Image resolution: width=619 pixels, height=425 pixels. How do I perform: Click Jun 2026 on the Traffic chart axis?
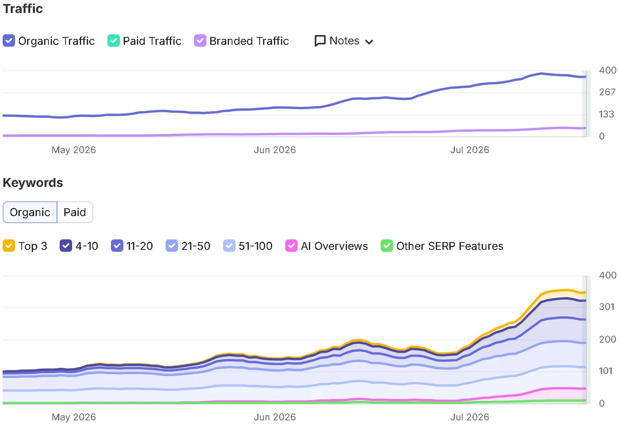click(275, 150)
